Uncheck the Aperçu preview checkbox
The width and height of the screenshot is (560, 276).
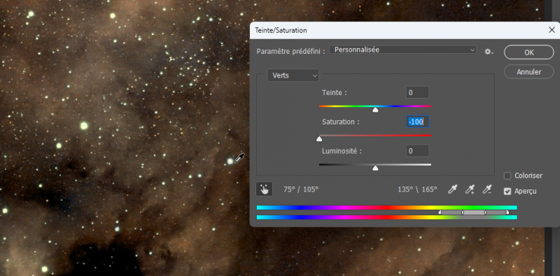click(x=507, y=191)
